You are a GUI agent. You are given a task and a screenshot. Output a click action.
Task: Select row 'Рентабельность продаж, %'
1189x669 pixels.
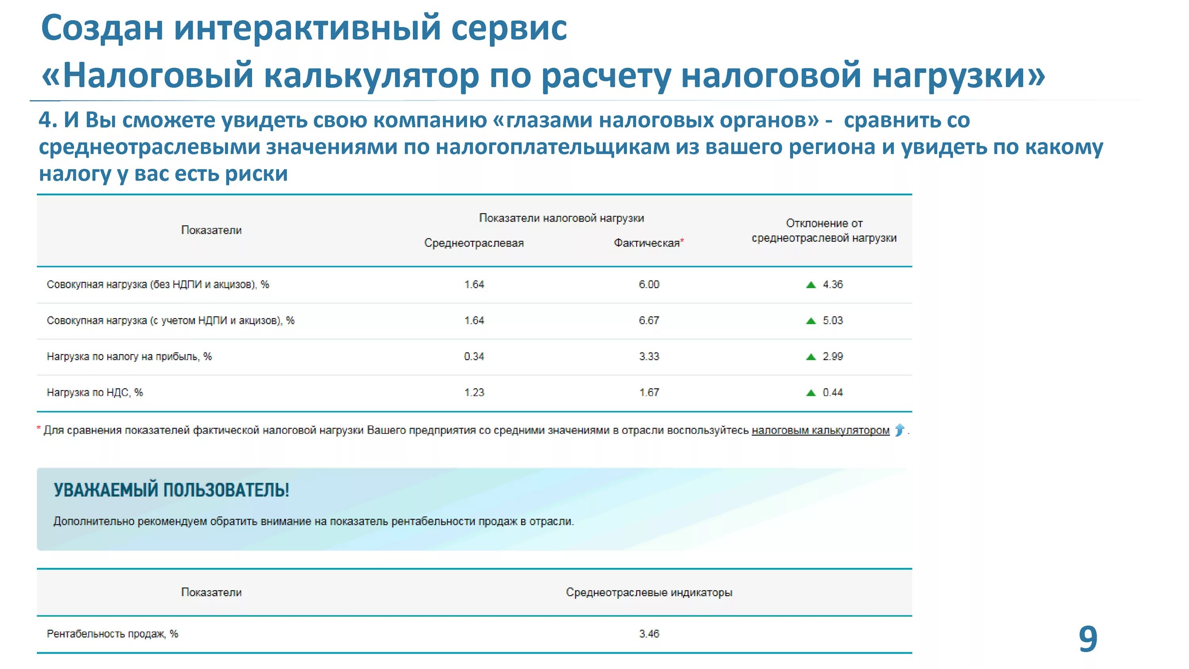tap(474, 634)
